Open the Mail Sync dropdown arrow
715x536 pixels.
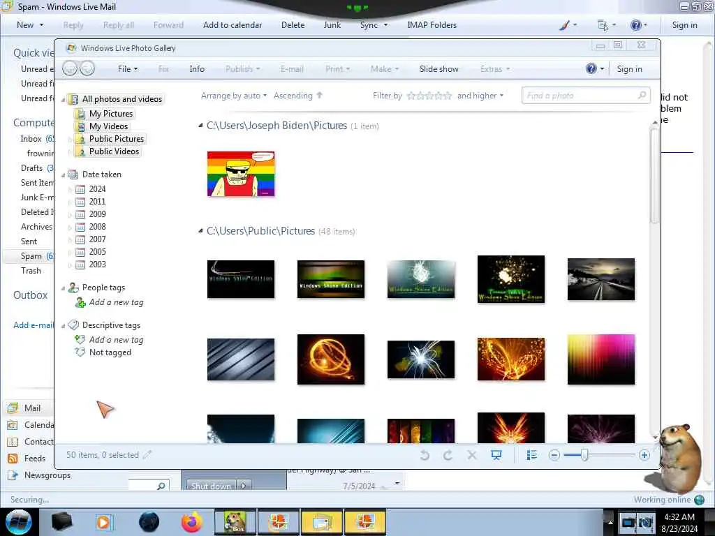click(x=385, y=25)
